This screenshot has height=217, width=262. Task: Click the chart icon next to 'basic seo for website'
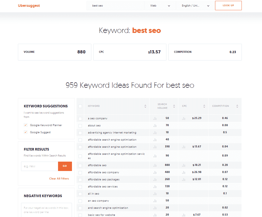154,215
